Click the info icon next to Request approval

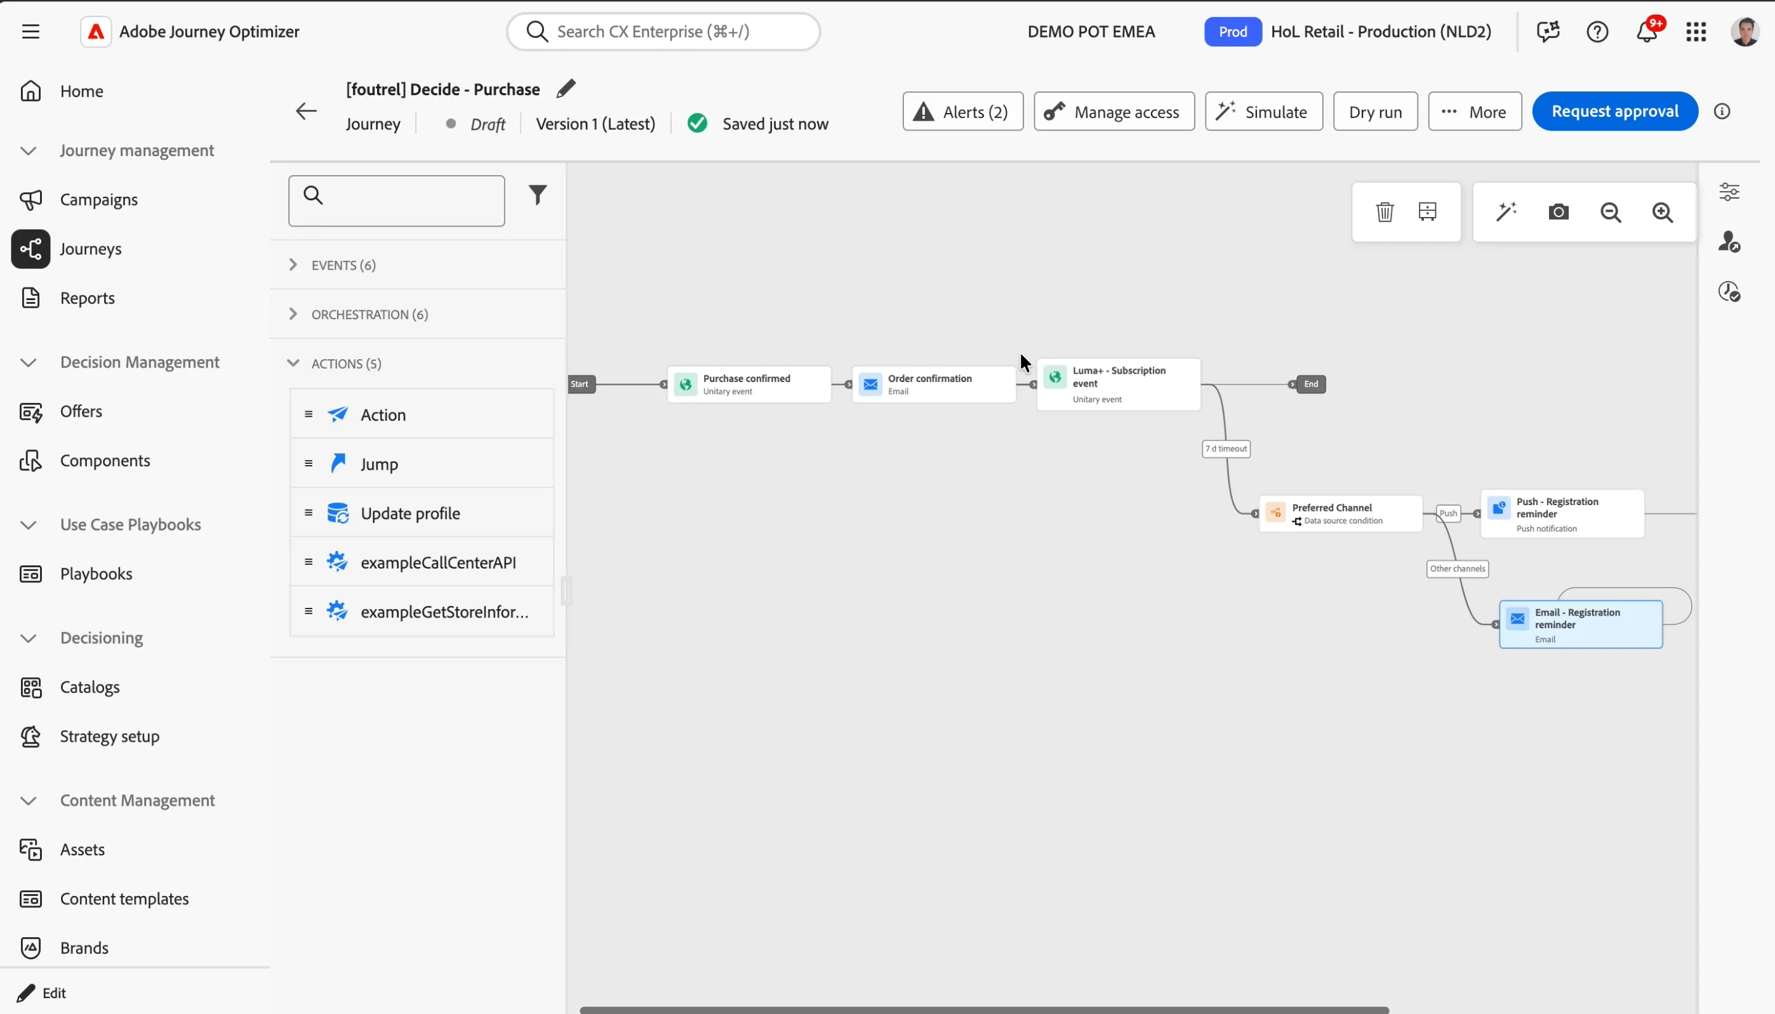pos(1722,112)
